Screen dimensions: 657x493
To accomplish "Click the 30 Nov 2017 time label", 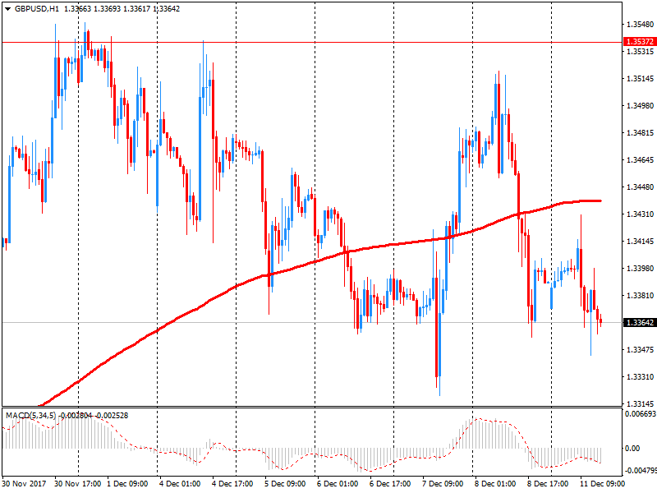I will click(24, 484).
